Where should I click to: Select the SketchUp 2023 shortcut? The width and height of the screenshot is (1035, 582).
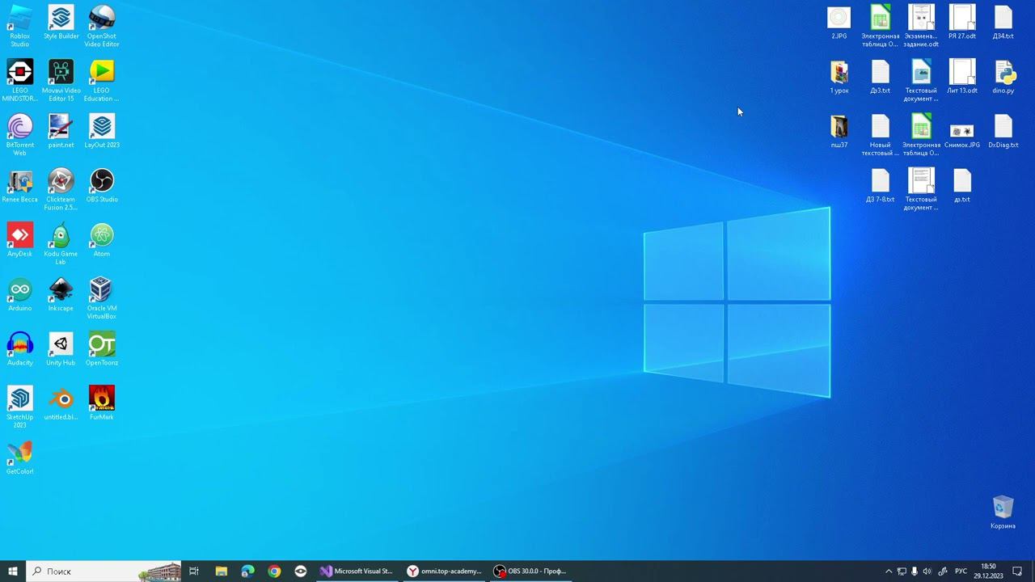coord(20,406)
